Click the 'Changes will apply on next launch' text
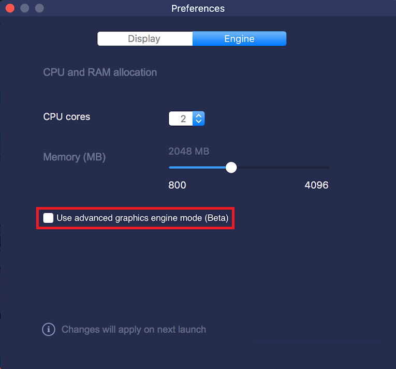This screenshot has height=369, width=396. click(134, 330)
